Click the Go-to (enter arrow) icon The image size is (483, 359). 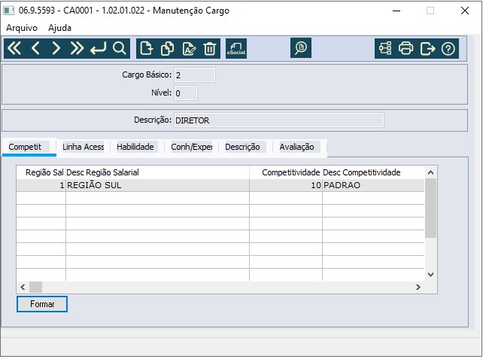click(98, 48)
